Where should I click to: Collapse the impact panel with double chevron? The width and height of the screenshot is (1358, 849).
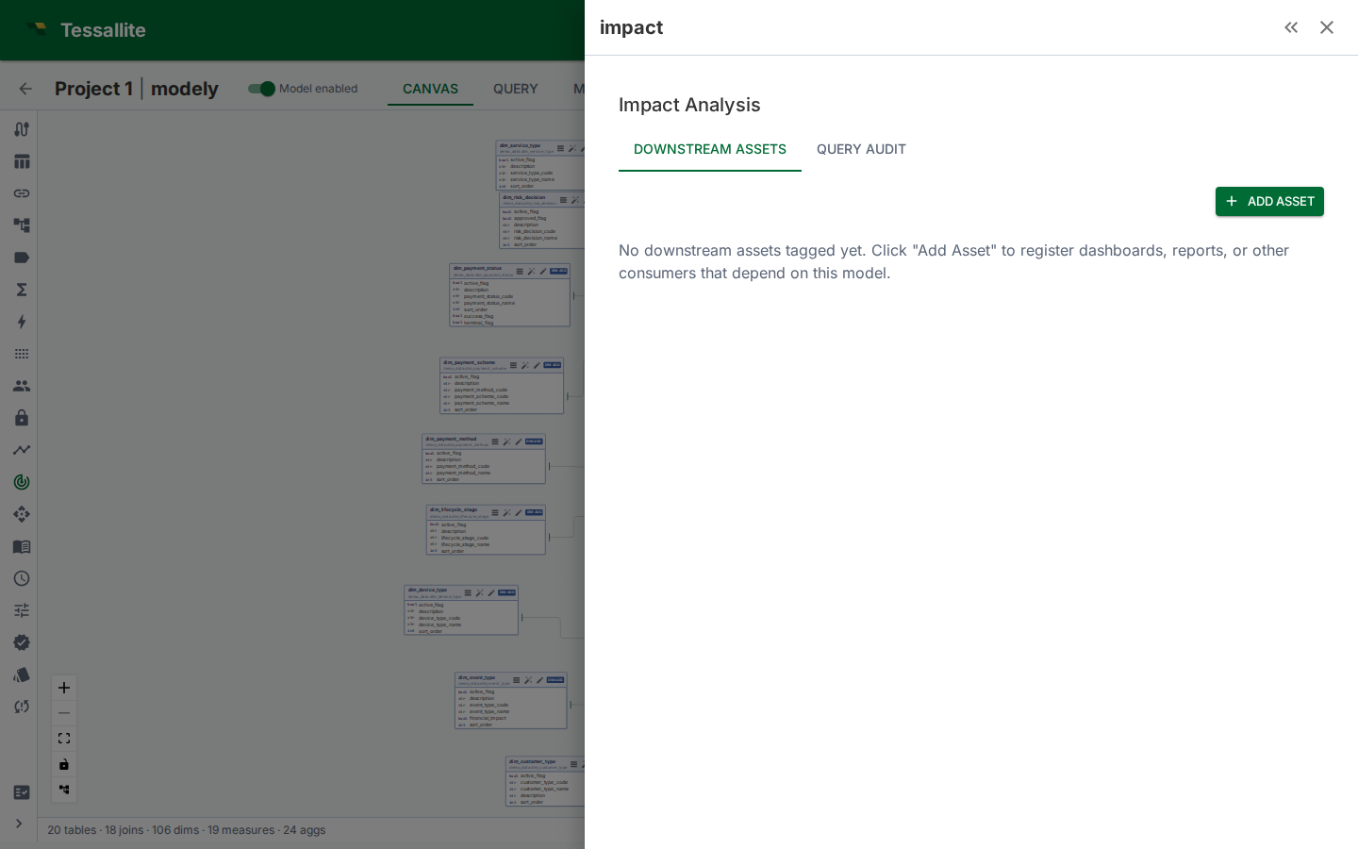click(1291, 27)
